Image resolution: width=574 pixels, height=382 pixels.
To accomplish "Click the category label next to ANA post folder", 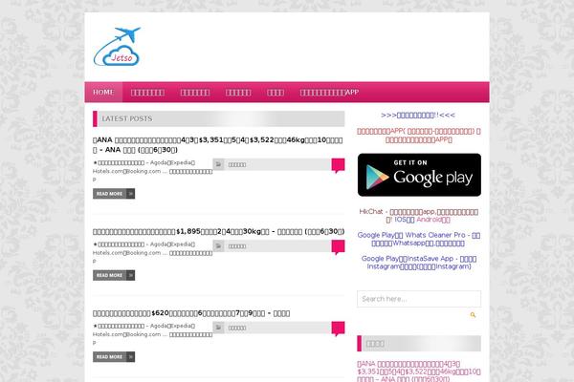I will click(237, 165).
